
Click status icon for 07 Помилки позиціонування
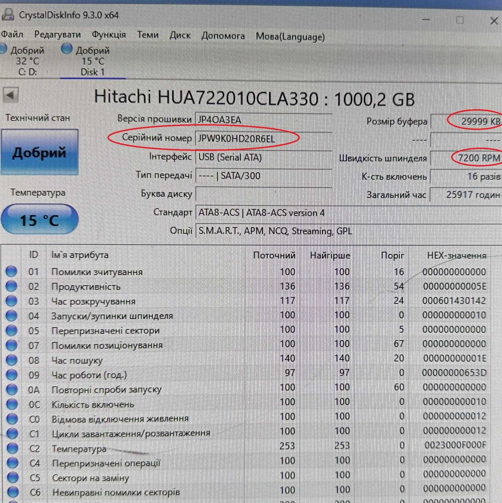pyautogui.click(x=11, y=345)
